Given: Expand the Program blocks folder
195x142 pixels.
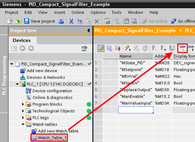Looking at the screenshot, I should (23, 104).
